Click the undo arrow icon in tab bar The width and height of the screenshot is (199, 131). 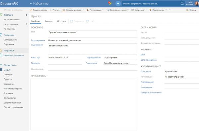pyautogui.click(x=93, y=21)
